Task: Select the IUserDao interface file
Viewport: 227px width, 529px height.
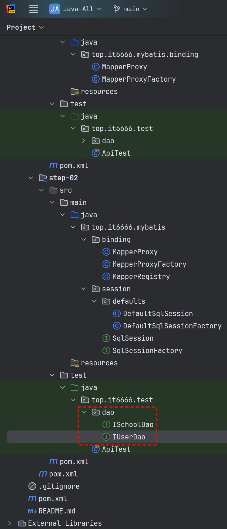Action: tap(129, 437)
